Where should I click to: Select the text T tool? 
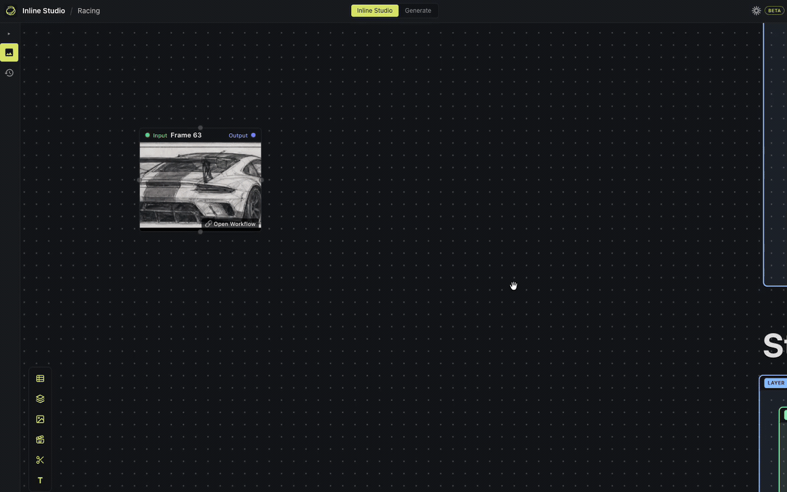(40, 480)
